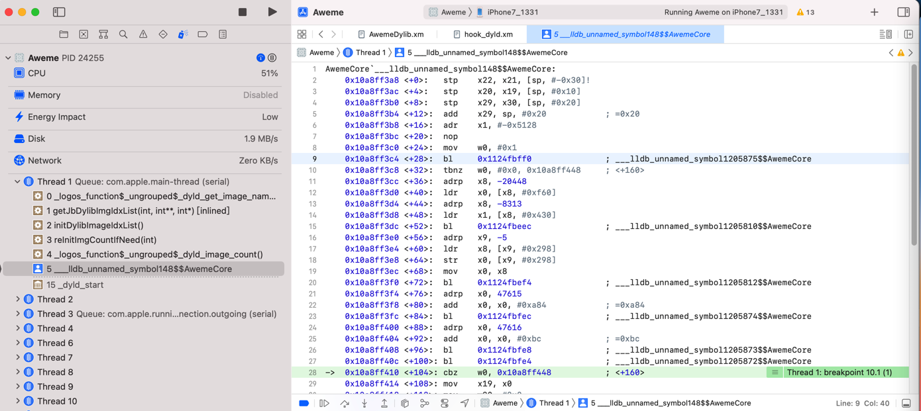Viewport: 921px width, 411px height.
Task: Collapse Thread 1 main-thread
Action: pyautogui.click(x=18, y=181)
